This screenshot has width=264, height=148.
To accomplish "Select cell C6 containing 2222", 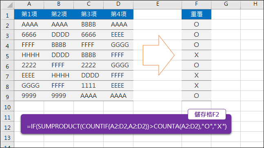I will pos(89,65).
